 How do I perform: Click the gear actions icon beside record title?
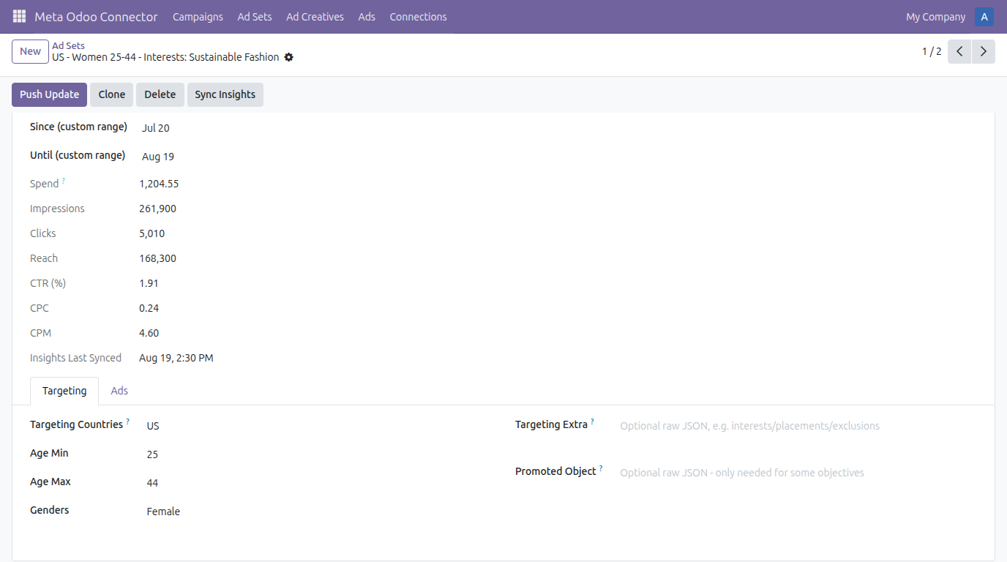(x=288, y=57)
